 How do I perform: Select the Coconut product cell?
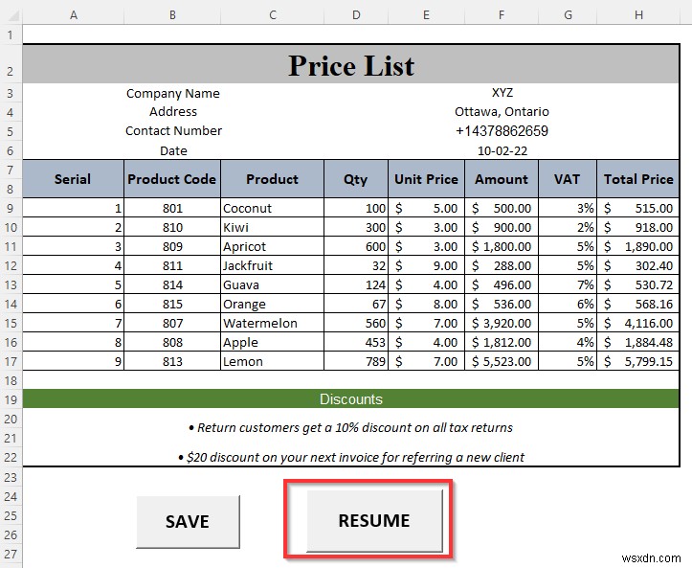[272, 208]
